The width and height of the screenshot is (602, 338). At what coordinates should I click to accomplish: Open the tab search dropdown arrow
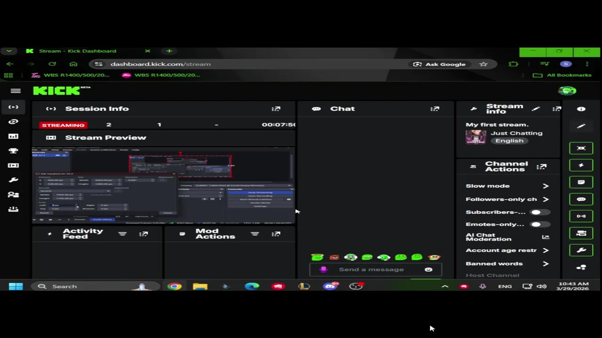pos(9,51)
